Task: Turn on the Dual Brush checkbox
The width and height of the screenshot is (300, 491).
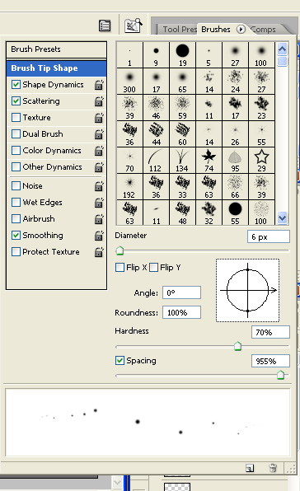Action: 16,134
